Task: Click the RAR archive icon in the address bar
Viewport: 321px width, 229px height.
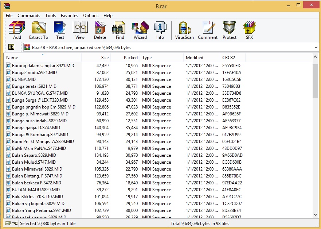Action: click(x=27, y=47)
